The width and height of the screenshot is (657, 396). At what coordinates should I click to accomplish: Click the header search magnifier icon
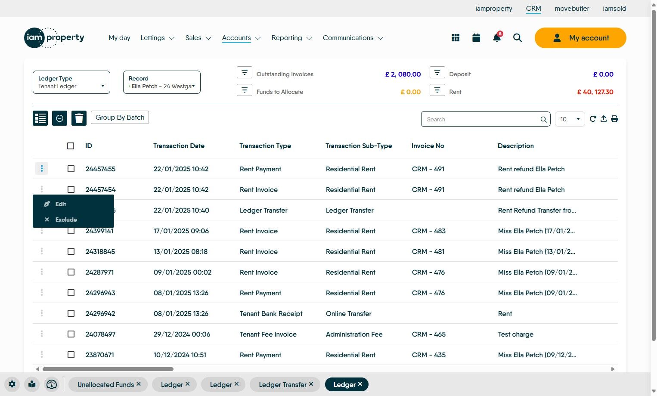pos(518,38)
